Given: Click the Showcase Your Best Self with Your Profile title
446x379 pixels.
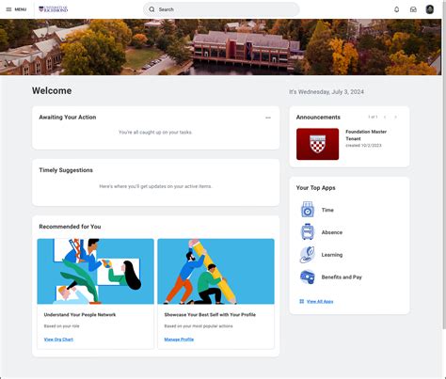Looking at the screenshot, I should coord(210,314).
